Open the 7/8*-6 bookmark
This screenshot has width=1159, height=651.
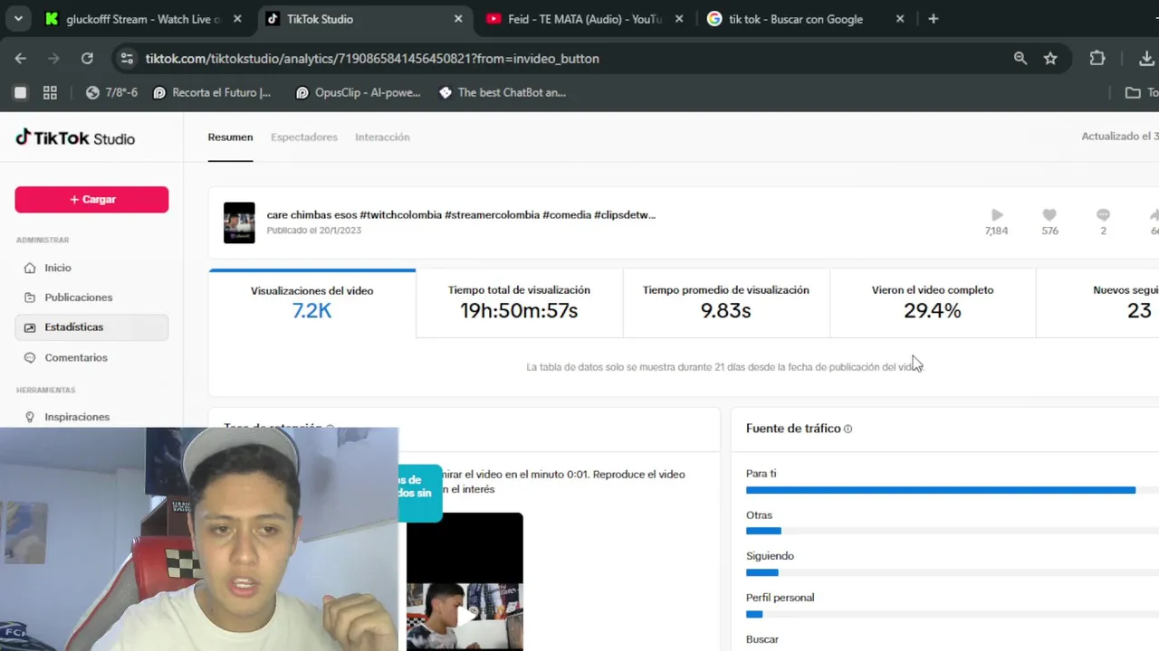tap(111, 92)
